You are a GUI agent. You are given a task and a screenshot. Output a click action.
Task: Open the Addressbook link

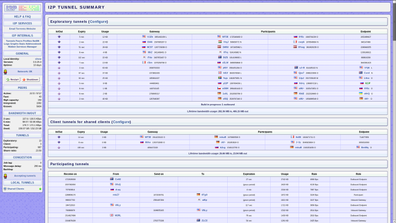pos(33,44)
